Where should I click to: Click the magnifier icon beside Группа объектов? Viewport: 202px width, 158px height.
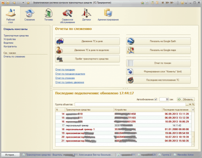pos(193,104)
